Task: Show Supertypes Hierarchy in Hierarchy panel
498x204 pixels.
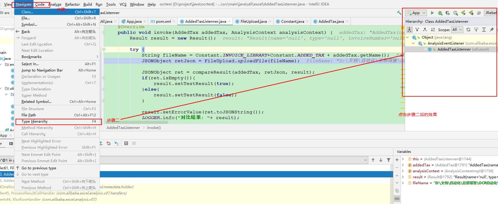Action: 417,30
